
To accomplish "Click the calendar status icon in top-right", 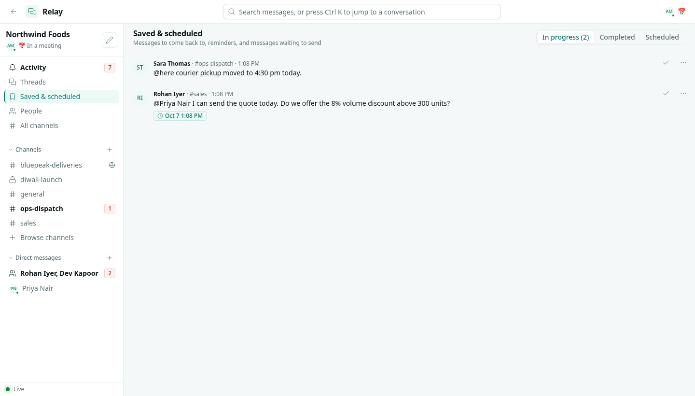I will pyautogui.click(x=681, y=12).
